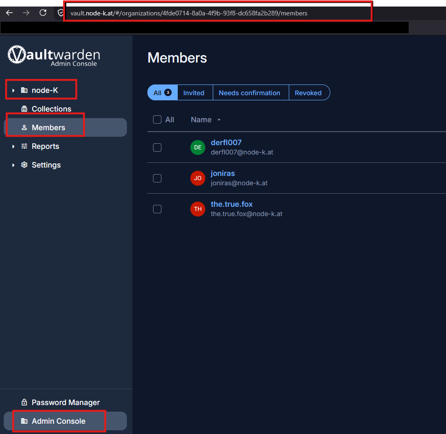The width and height of the screenshot is (446, 434).
Task: Click the Admin Console building icon
Action: coord(24,421)
